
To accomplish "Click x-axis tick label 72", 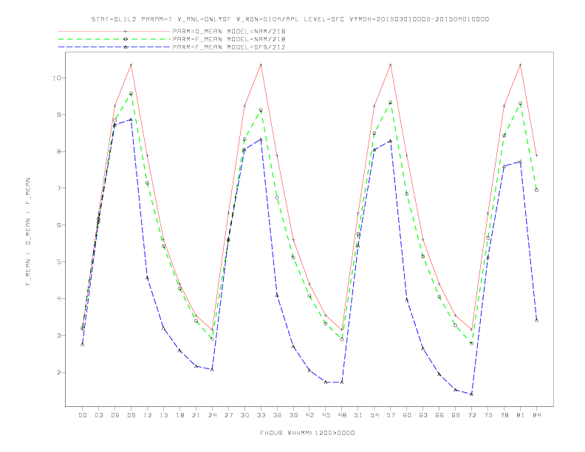I will 471,415.
